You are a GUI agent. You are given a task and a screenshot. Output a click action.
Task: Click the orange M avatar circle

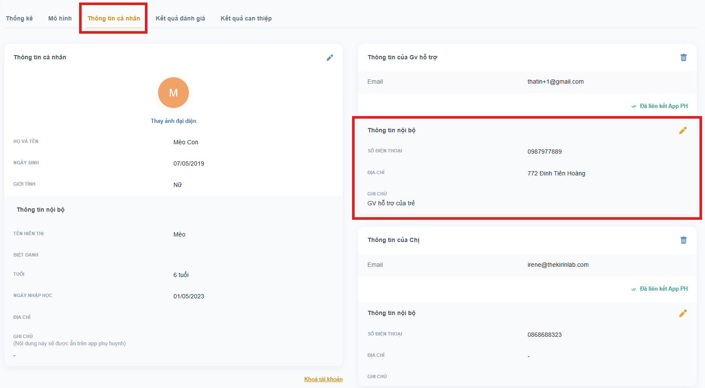pyautogui.click(x=173, y=93)
